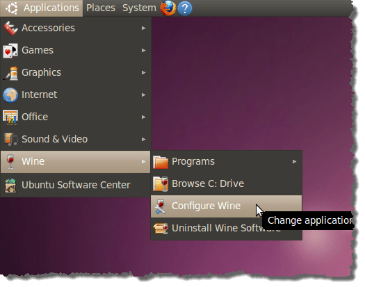Select the Accessories menu entry
This screenshot has height=287, width=365.
pos(75,28)
